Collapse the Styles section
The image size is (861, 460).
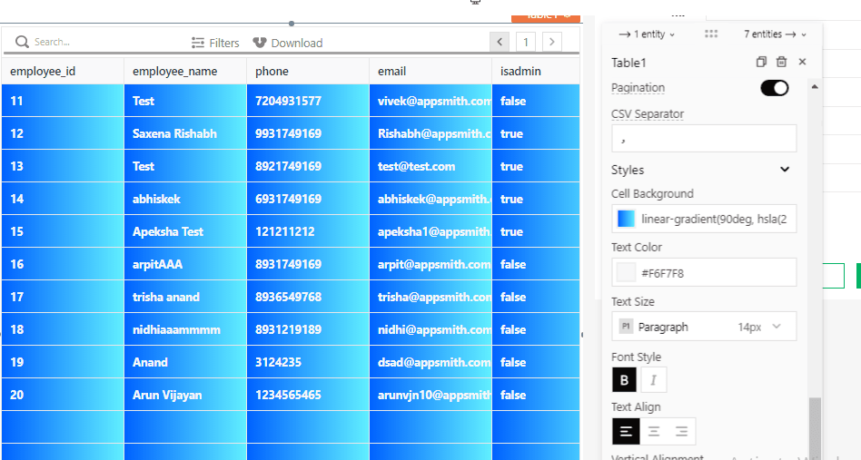coord(785,170)
